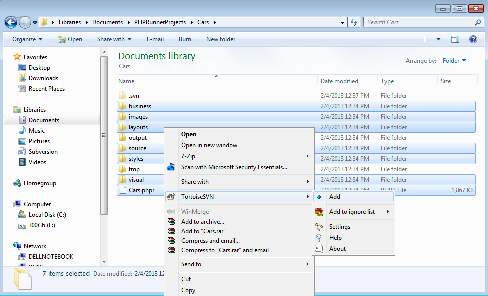Viewport: 488px width, 296px height.
Task: Choose Compress to "Cars.rar" and email
Action: [x=239, y=250]
